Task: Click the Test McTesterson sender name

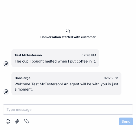Action: 28,55
